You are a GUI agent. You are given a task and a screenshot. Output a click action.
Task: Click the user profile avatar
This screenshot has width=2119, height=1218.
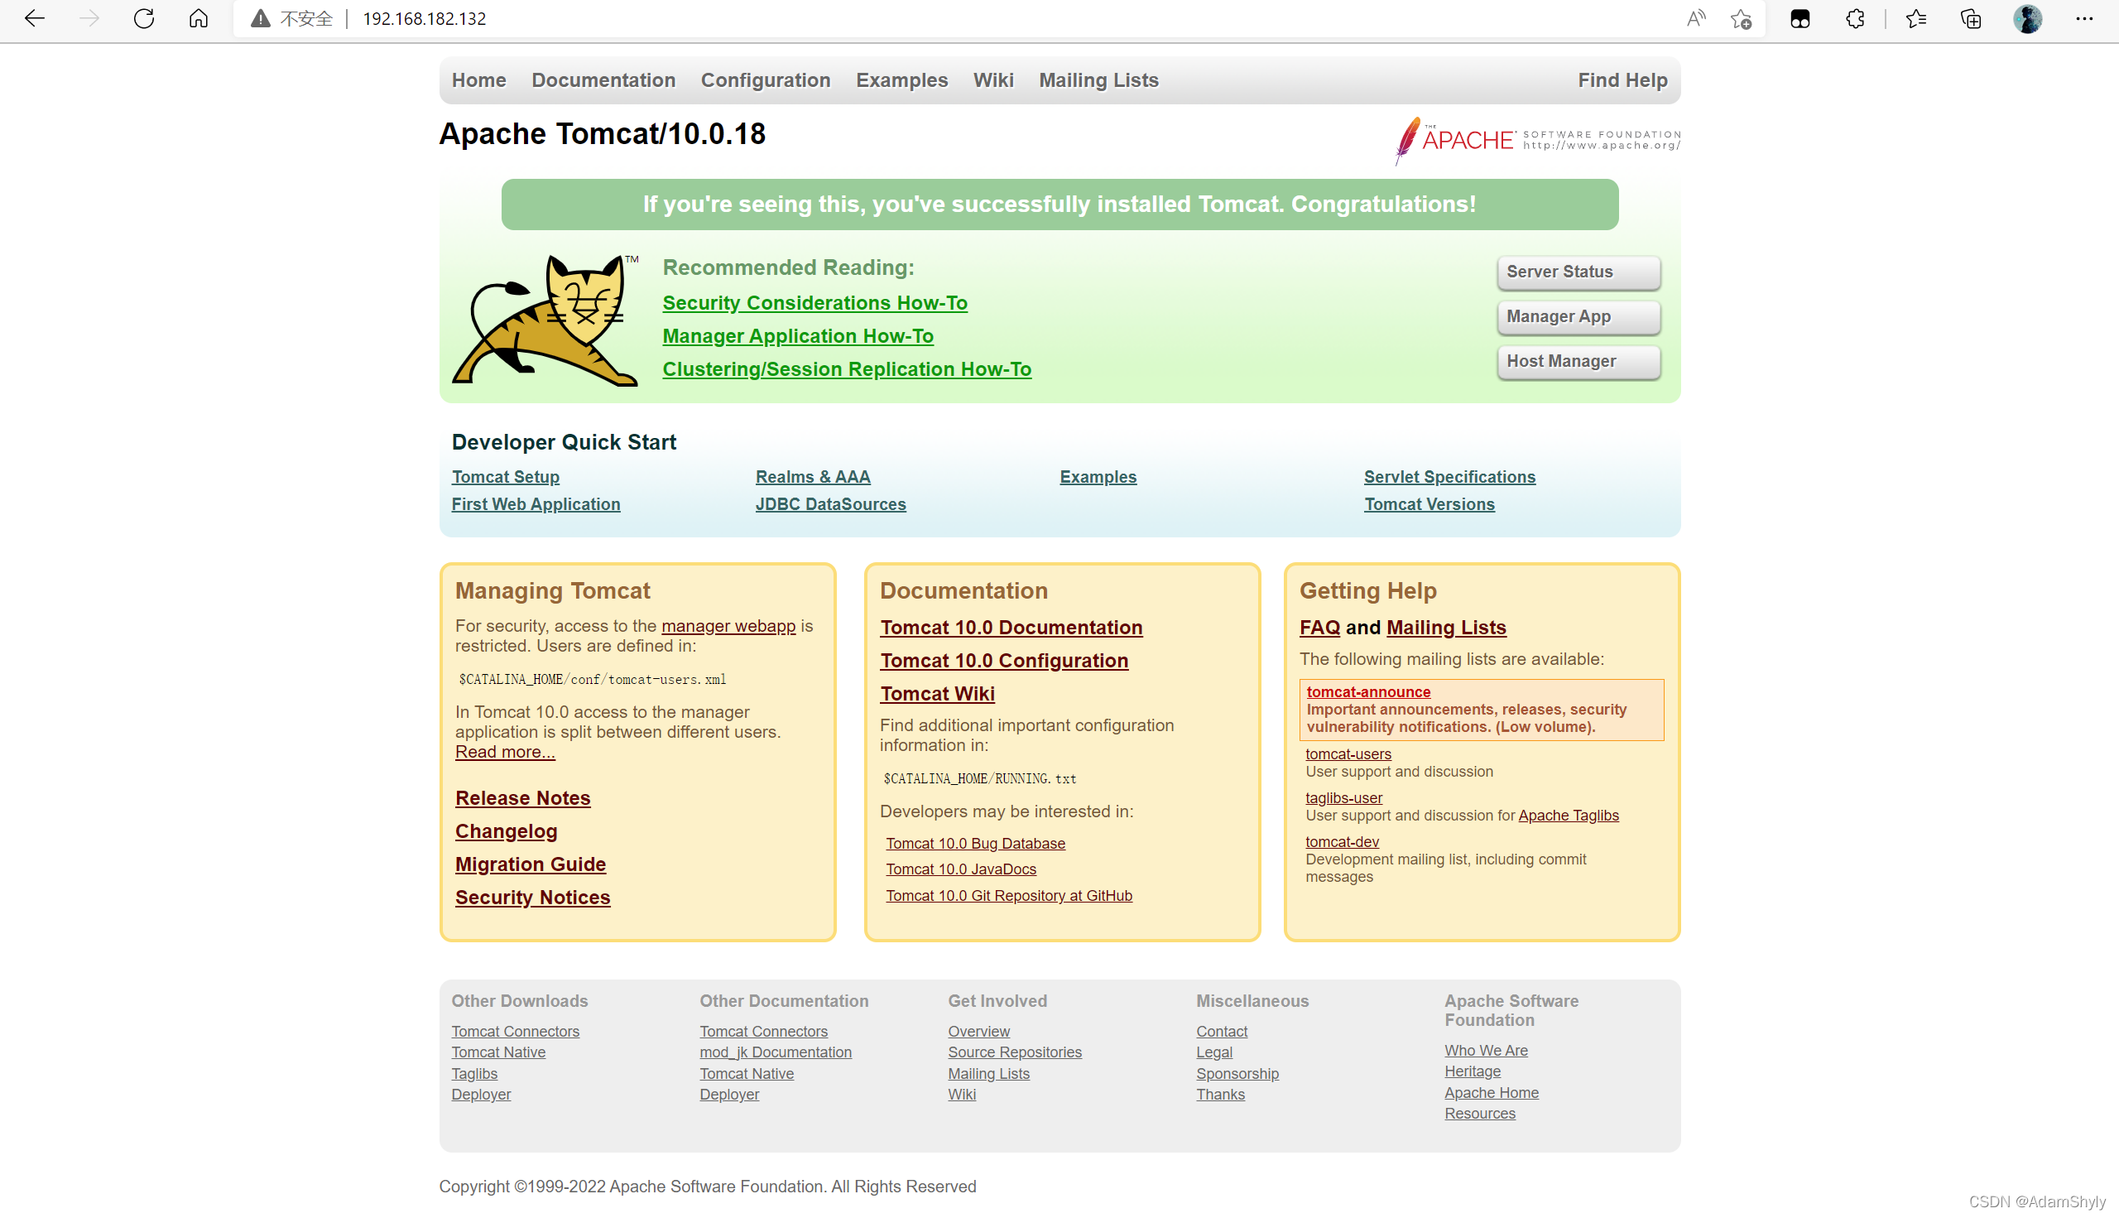2027,18
